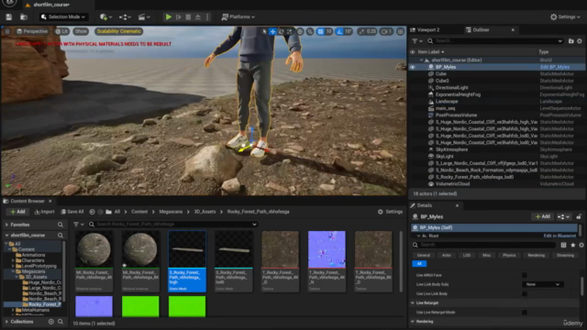Screen dimensions: 587x330
Task: Choose the select (cursor) tool in viewport
Action: point(264,32)
